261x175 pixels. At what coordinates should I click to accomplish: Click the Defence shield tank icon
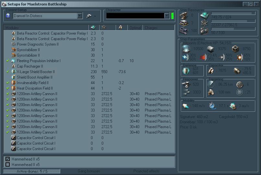tap(186, 71)
